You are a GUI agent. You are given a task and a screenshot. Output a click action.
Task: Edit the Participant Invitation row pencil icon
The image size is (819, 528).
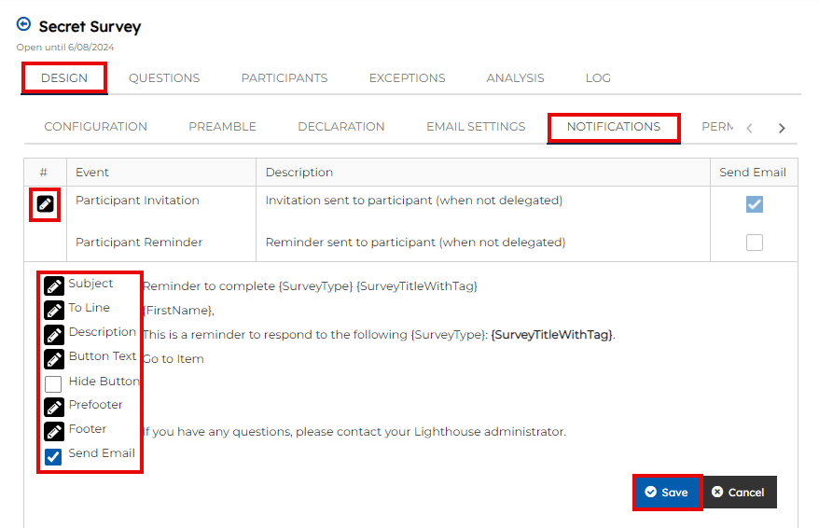pos(45,203)
